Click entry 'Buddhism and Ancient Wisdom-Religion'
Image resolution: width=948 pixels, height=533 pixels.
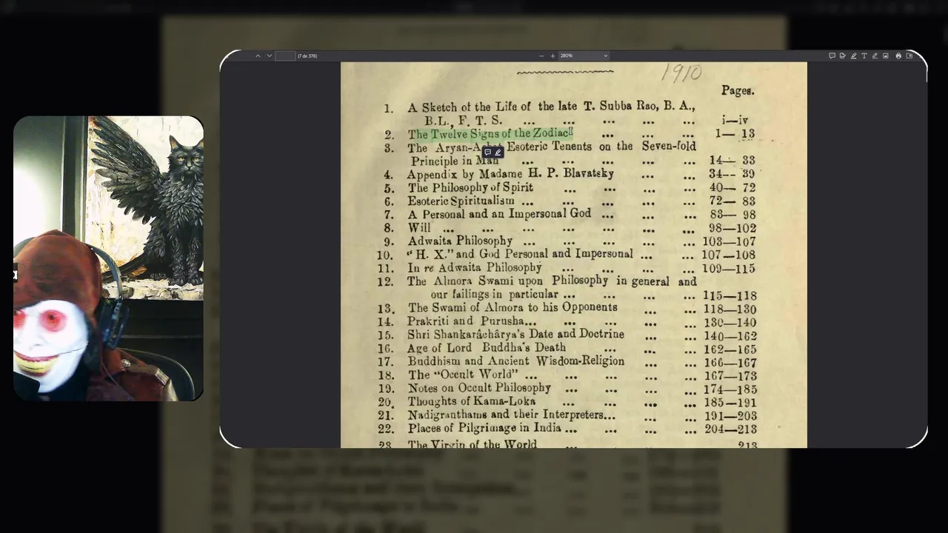[515, 361]
